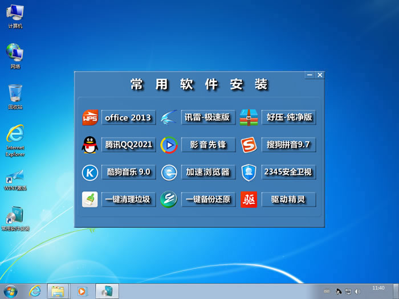
Task: Select the 计算机 desktop icon
Action: (x=15, y=17)
